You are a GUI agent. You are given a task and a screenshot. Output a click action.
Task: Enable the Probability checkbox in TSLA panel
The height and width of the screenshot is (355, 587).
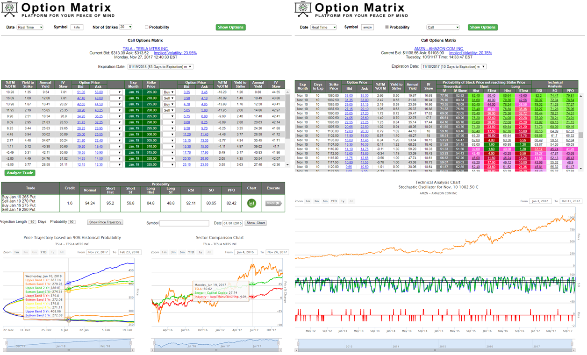click(147, 28)
